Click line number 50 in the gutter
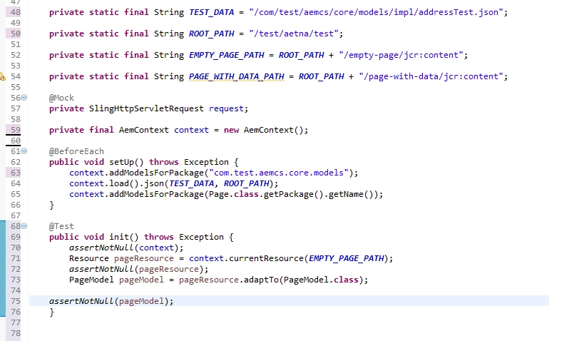584x341 pixels. coord(16,34)
